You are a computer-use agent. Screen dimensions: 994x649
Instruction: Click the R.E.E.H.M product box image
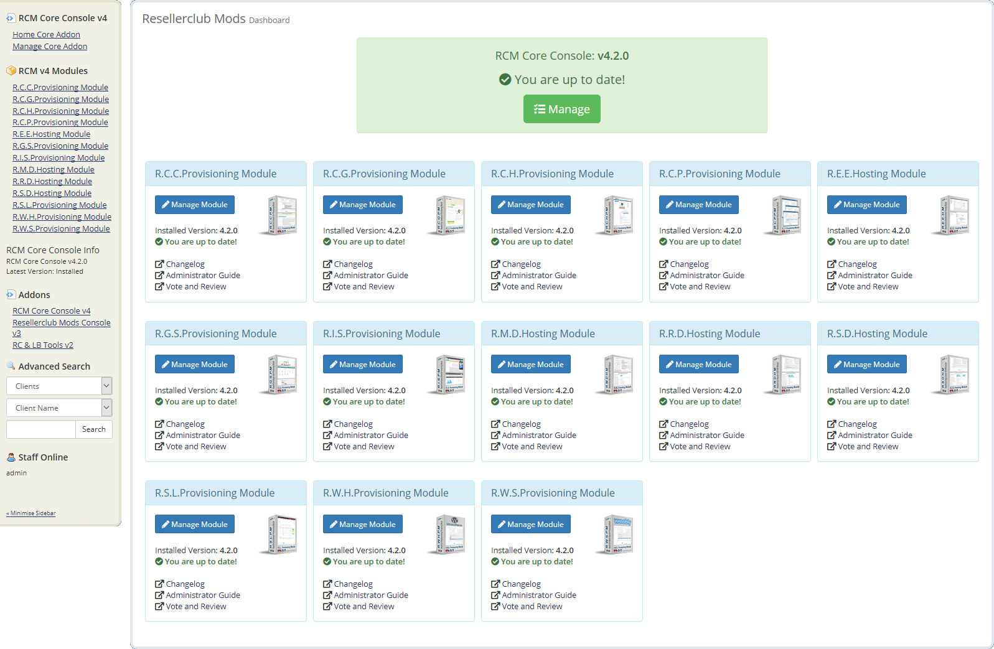(x=950, y=215)
